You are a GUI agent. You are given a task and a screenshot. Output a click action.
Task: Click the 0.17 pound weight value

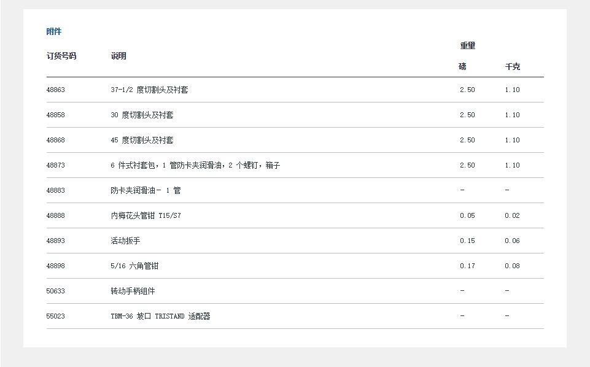coord(467,266)
